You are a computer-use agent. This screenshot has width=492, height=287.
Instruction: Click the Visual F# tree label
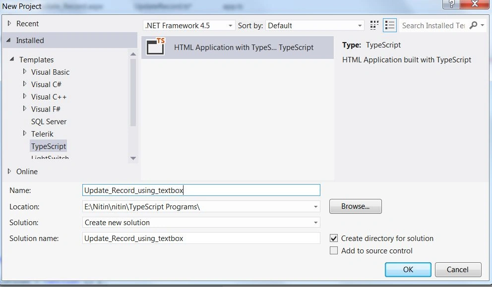pos(46,109)
